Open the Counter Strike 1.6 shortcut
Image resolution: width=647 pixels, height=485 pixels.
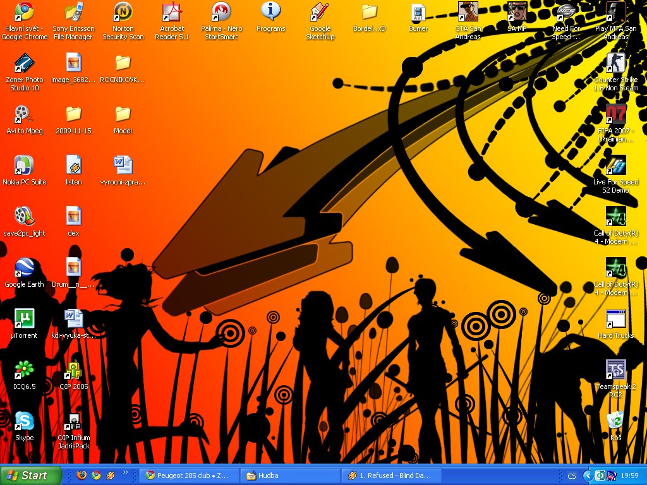pyautogui.click(x=615, y=64)
